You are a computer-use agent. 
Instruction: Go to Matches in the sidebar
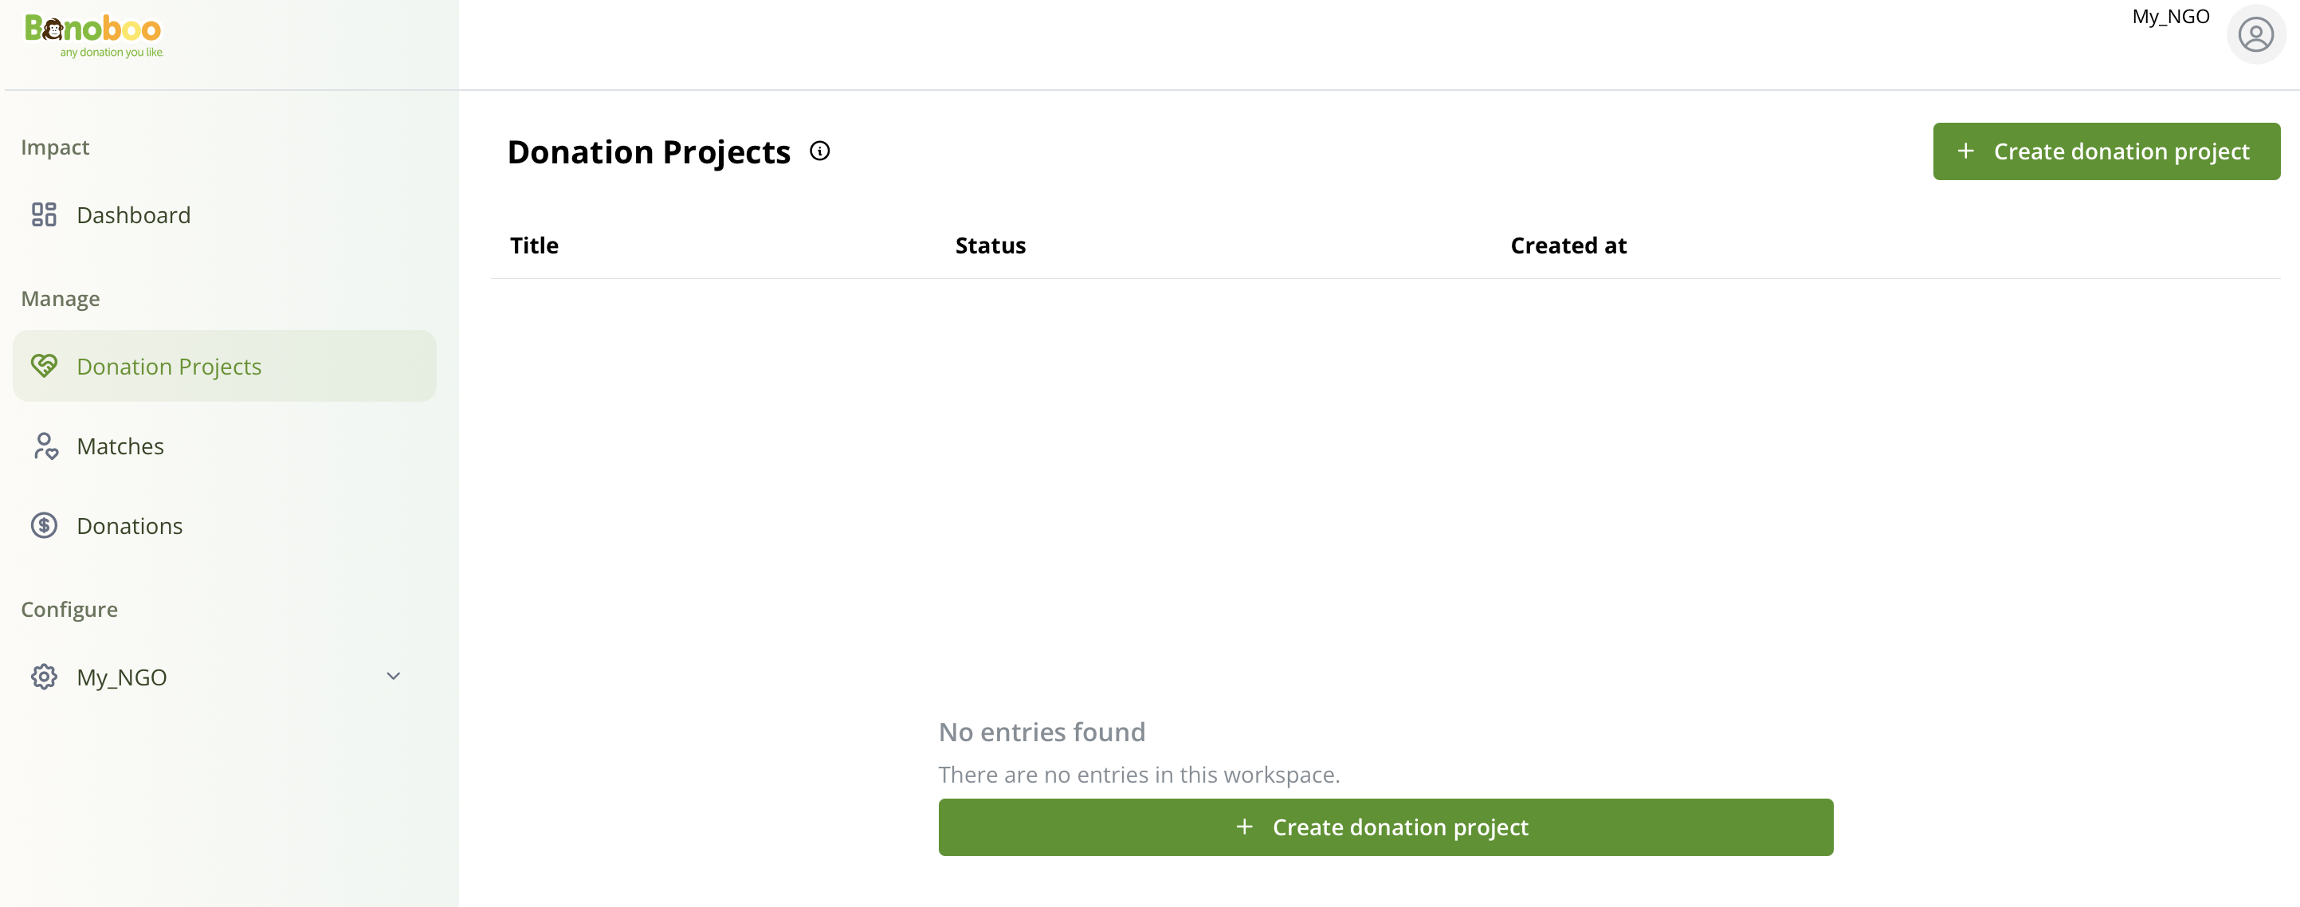pos(120,446)
